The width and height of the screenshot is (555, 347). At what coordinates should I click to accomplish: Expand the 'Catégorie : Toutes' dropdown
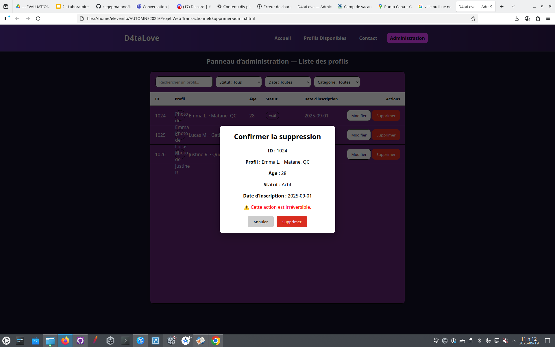tap(337, 82)
